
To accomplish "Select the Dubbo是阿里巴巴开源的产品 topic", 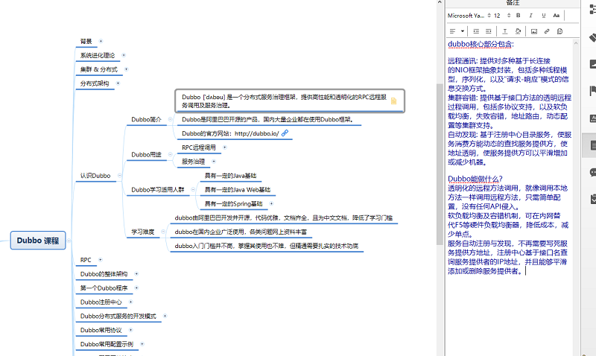I will click(x=267, y=119).
